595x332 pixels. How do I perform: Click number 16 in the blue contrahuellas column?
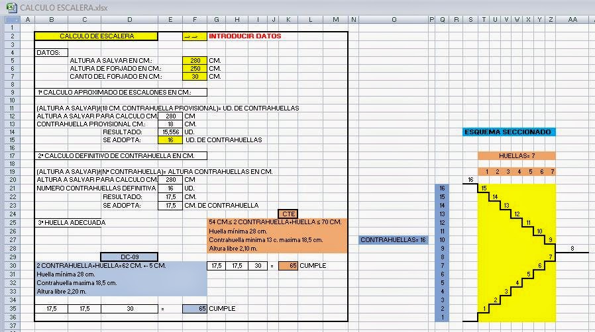pos(442,188)
